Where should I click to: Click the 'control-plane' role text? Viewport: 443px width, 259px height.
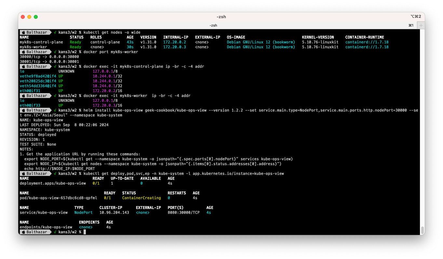105,42
